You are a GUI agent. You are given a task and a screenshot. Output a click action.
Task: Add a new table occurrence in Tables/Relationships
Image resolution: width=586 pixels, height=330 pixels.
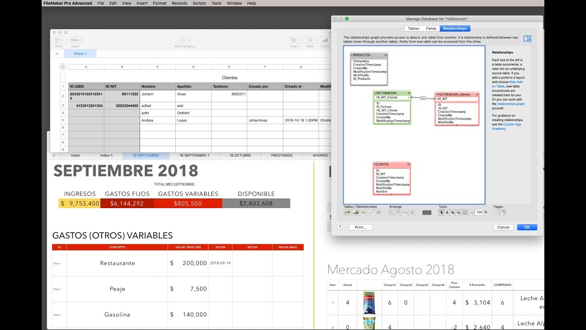[x=347, y=213]
